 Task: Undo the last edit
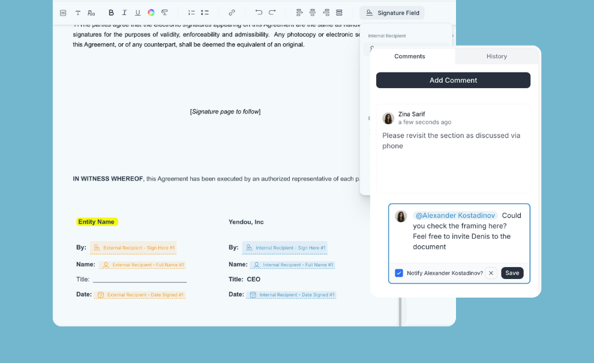tap(259, 13)
